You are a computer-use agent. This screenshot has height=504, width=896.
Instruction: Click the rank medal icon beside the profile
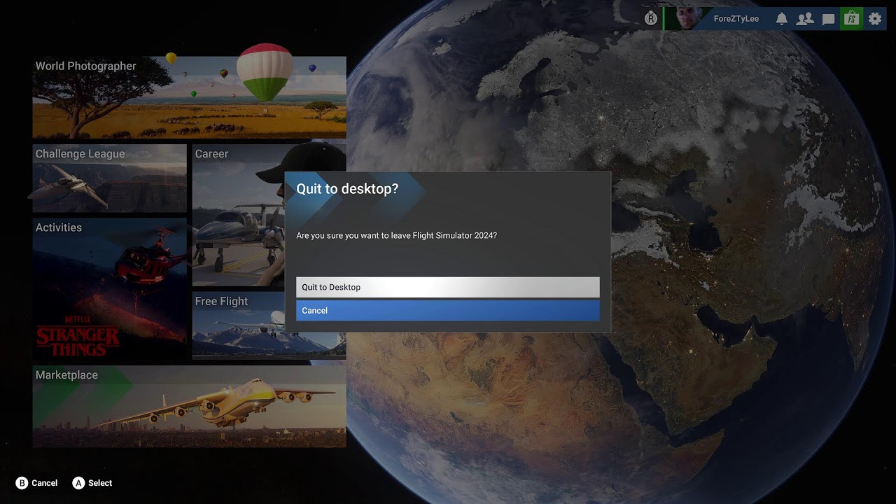click(x=651, y=19)
